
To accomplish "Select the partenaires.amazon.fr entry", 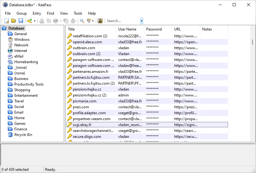I will tap(147, 72).
